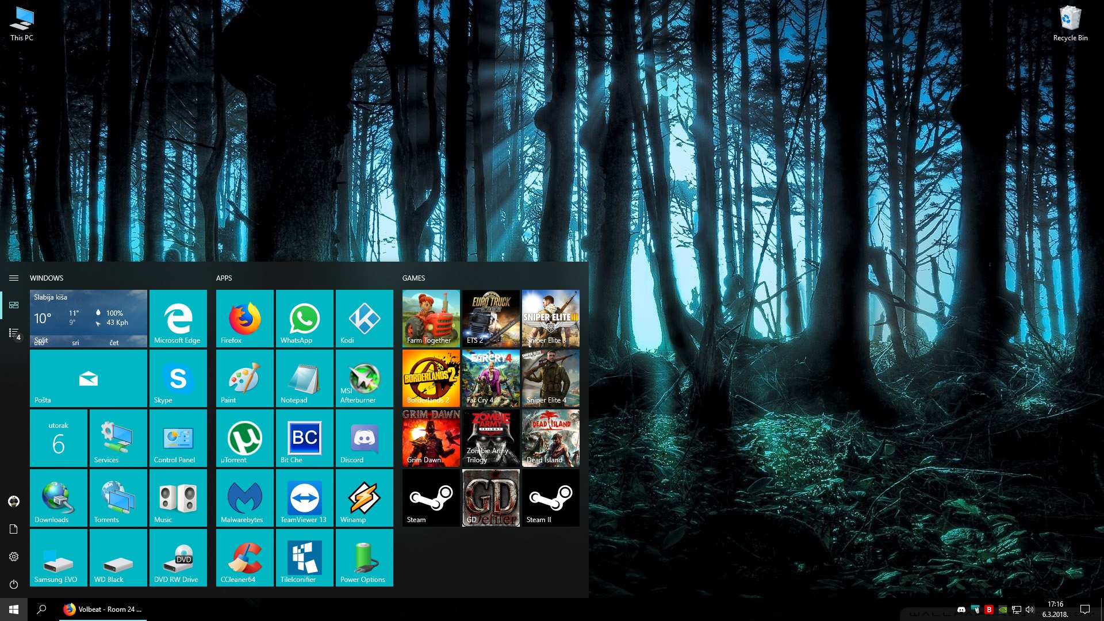1104x621 pixels.
Task: Start Malwarebytes from the tiles
Action: click(244, 498)
